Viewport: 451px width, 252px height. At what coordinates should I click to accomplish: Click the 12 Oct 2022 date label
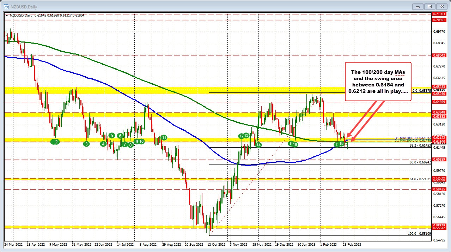tap(216, 244)
